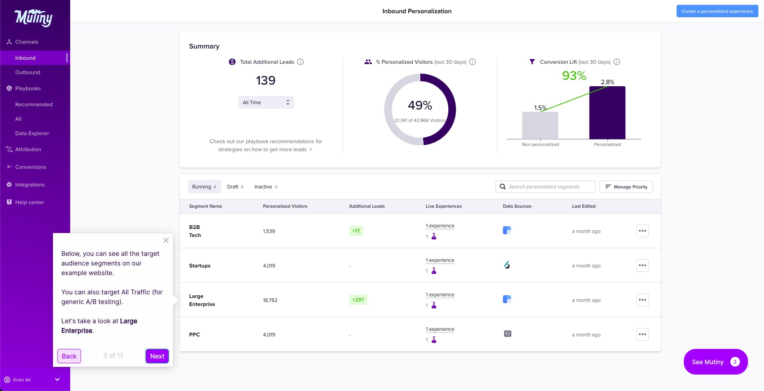Click the Startups data source icon
The width and height of the screenshot is (764, 391).
[x=507, y=265]
